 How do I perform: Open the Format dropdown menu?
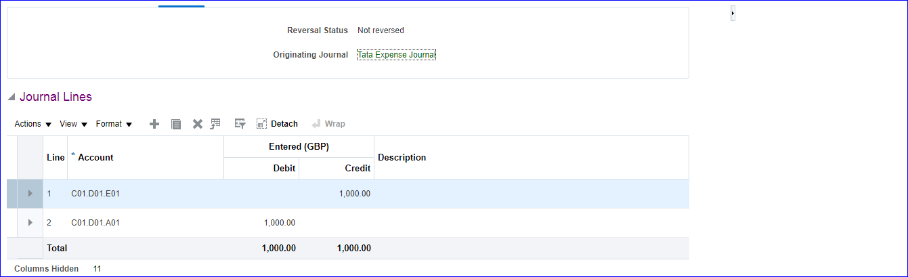(114, 124)
